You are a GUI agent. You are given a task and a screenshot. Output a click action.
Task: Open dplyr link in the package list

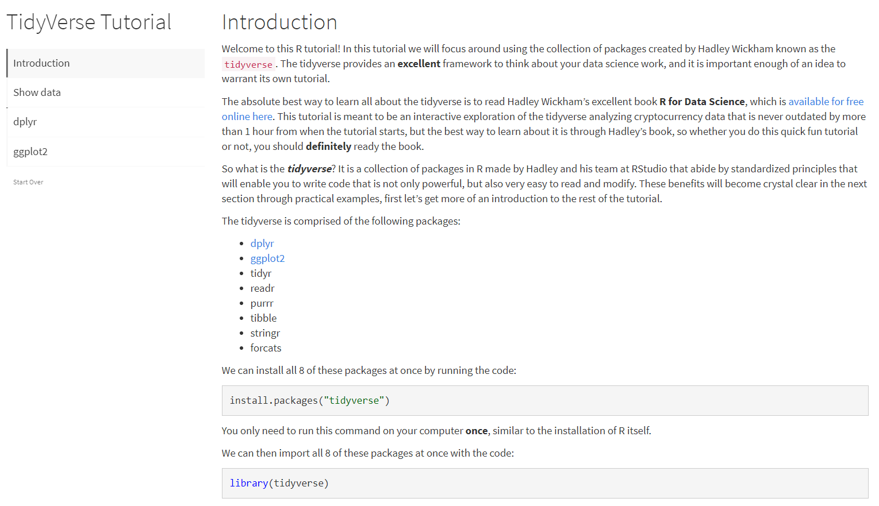click(x=262, y=244)
